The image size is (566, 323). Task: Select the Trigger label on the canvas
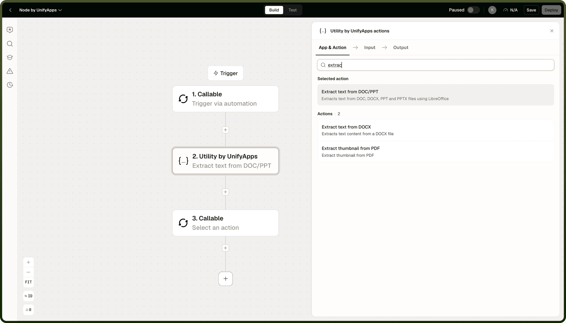click(x=226, y=73)
